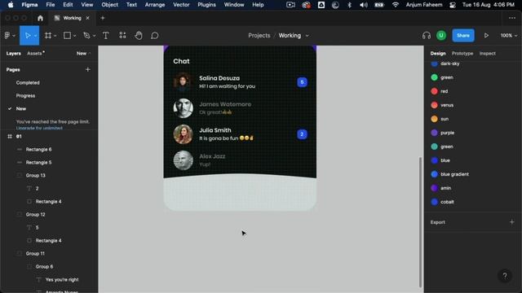The width and height of the screenshot is (522, 293).
Task: Select the Rectangle shape tool
Action: 67,36
